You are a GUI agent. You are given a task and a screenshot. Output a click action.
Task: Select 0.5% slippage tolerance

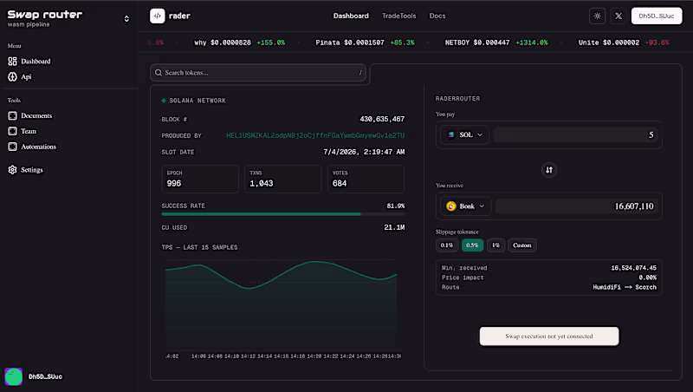472,245
